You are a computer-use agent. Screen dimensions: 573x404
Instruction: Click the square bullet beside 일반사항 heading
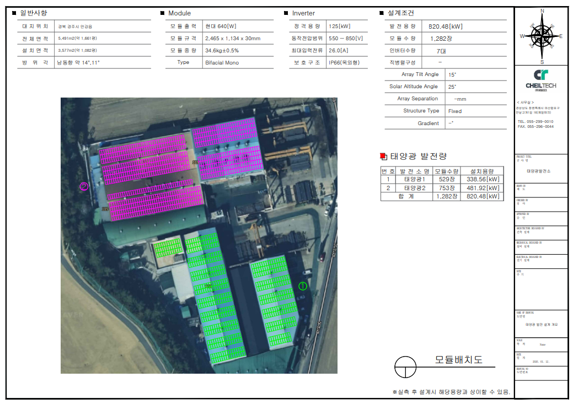[14, 13]
